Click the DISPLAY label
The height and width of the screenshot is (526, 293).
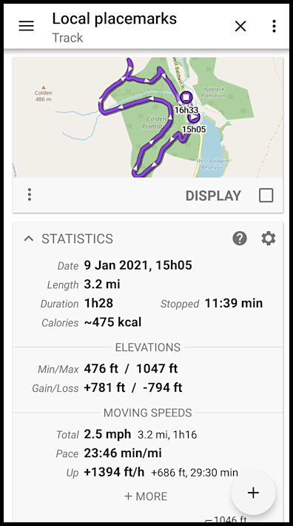click(213, 196)
